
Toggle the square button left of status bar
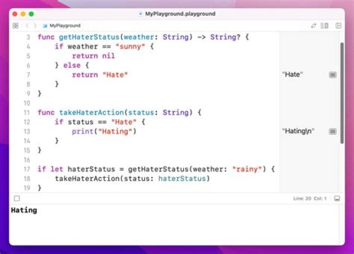click(17, 199)
